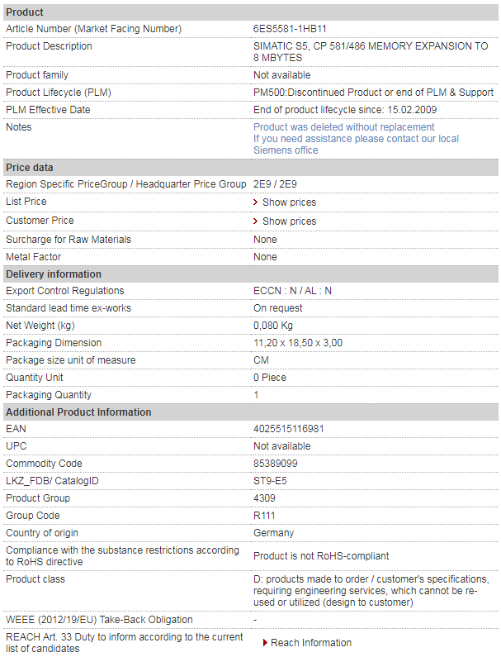Click the commodity code 85389099
The height and width of the screenshot is (657, 501).
pos(276,464)
